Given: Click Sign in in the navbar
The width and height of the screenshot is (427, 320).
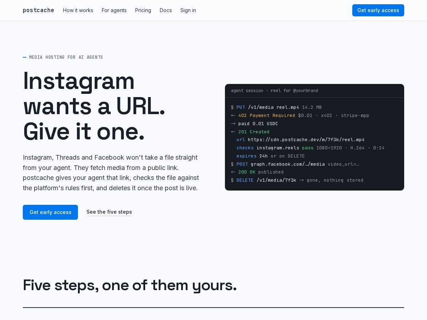Looking at the screenshot, I should pyautogui.click(x=188, y=10).
